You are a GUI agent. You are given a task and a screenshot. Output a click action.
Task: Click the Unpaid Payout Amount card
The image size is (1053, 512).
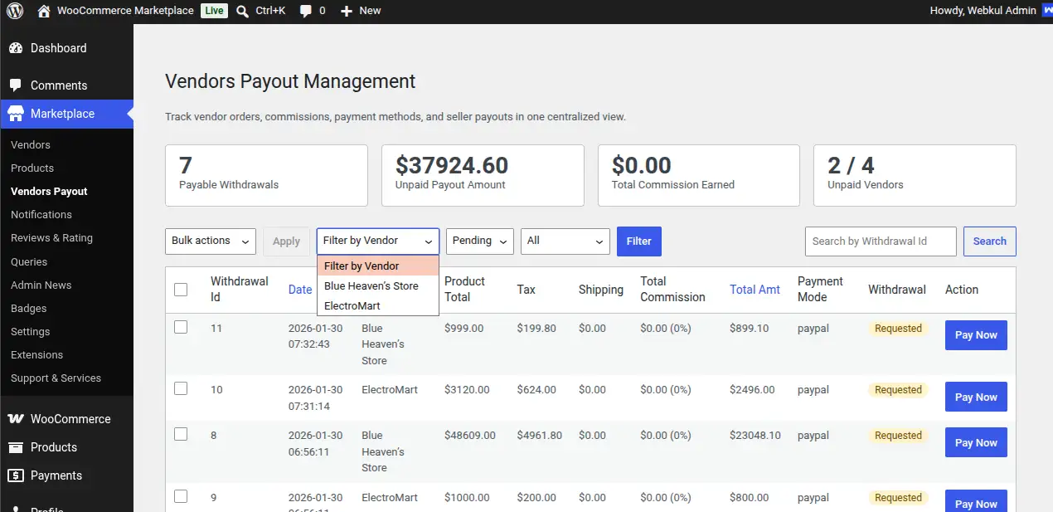click(483, 176)
